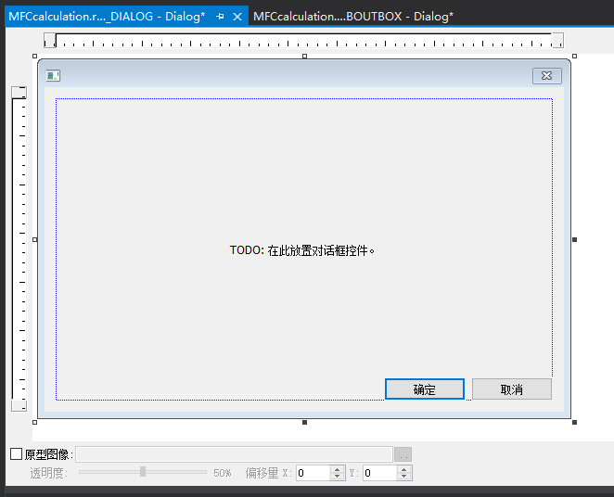The width and height of the screenshot is (614, 497).
Task: Increase the offset X value
Action: (x=338, y=469)
